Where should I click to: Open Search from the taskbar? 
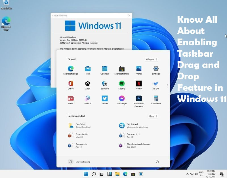(x=94, y=174)
